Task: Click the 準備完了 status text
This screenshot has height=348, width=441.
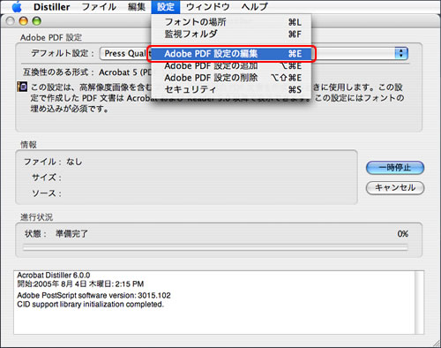Action: coord(71,234)
